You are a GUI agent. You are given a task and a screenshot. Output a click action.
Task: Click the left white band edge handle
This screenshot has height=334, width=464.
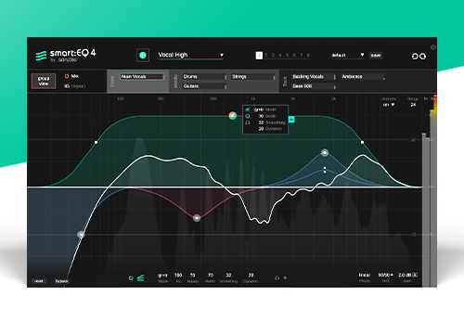click(x=97, y=142)
